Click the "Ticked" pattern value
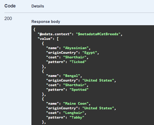154x125 pixels. 78,62
